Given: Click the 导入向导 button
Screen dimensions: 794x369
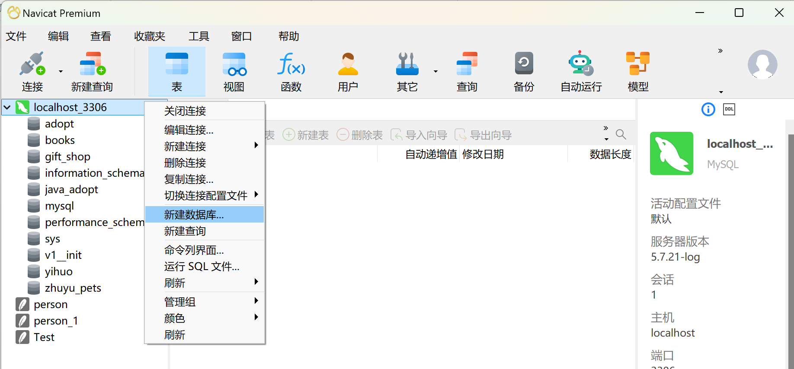Looking at the screenshot, I should pos(419,135).
